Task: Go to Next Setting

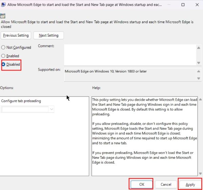Action: point(48,35)
